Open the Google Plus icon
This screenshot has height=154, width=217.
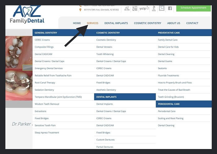click(x=135, y=9)
